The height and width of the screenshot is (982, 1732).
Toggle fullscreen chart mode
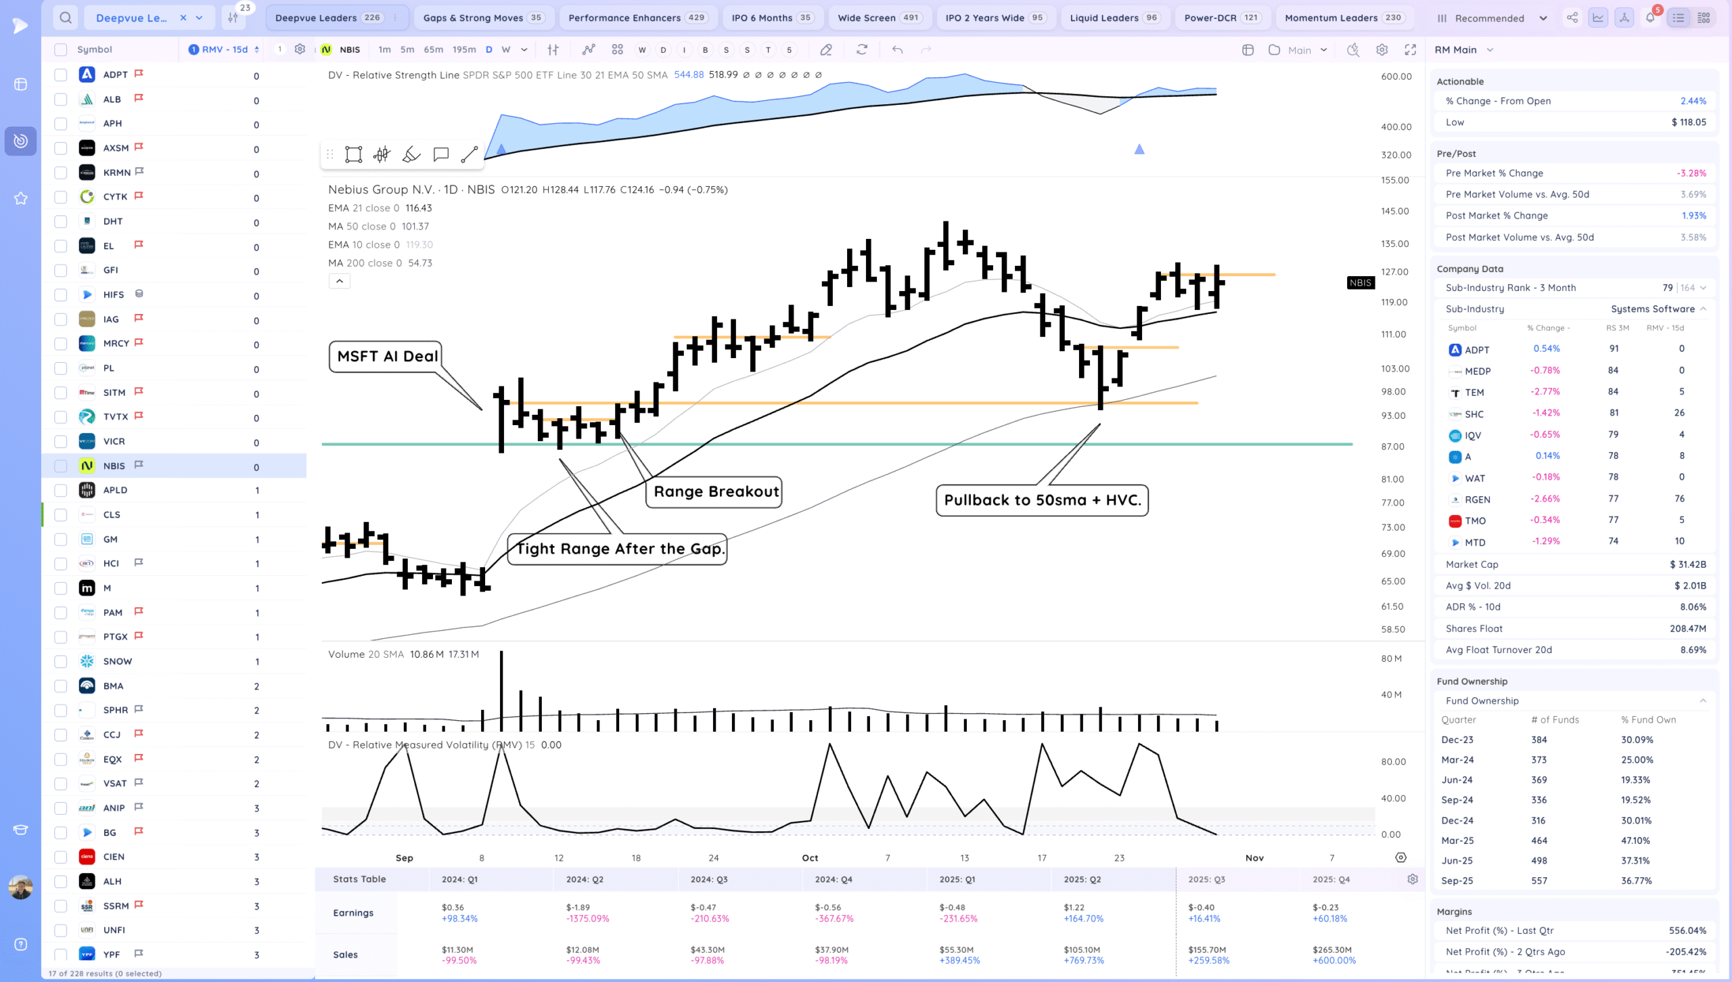[1411, 49]
